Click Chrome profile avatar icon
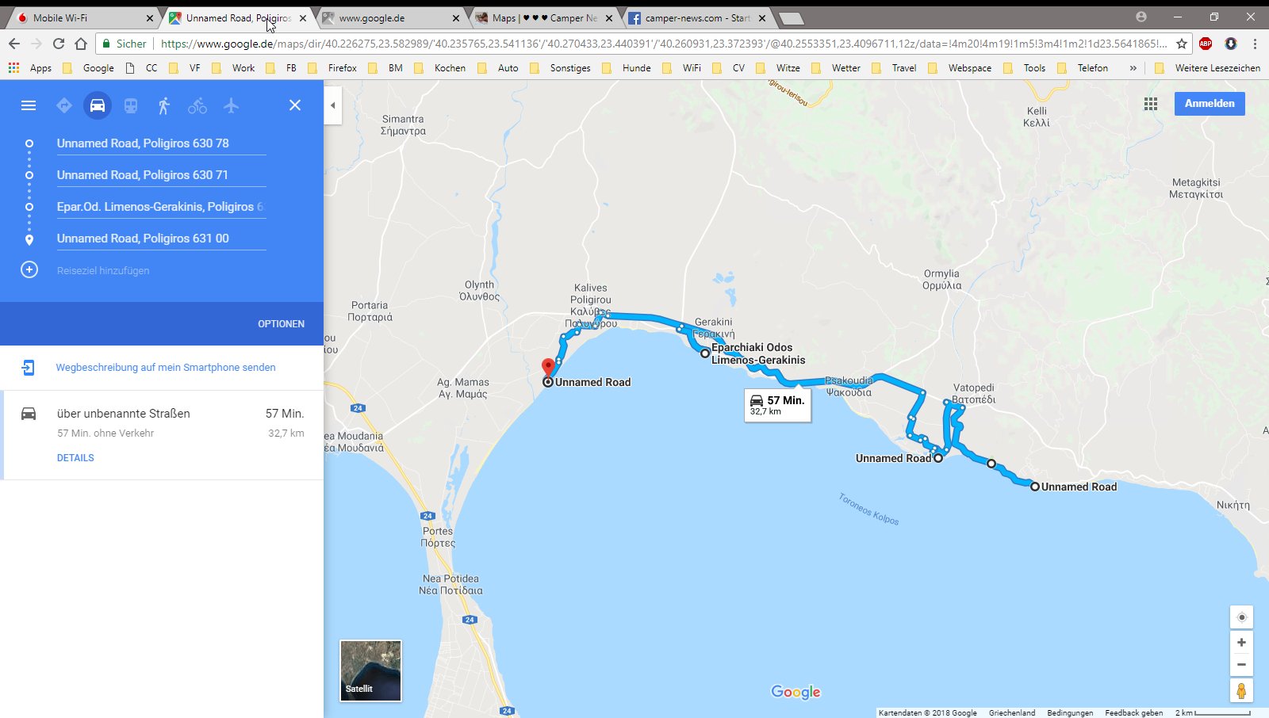Viewport: 1269px width, 718px height. (1141, 17)
